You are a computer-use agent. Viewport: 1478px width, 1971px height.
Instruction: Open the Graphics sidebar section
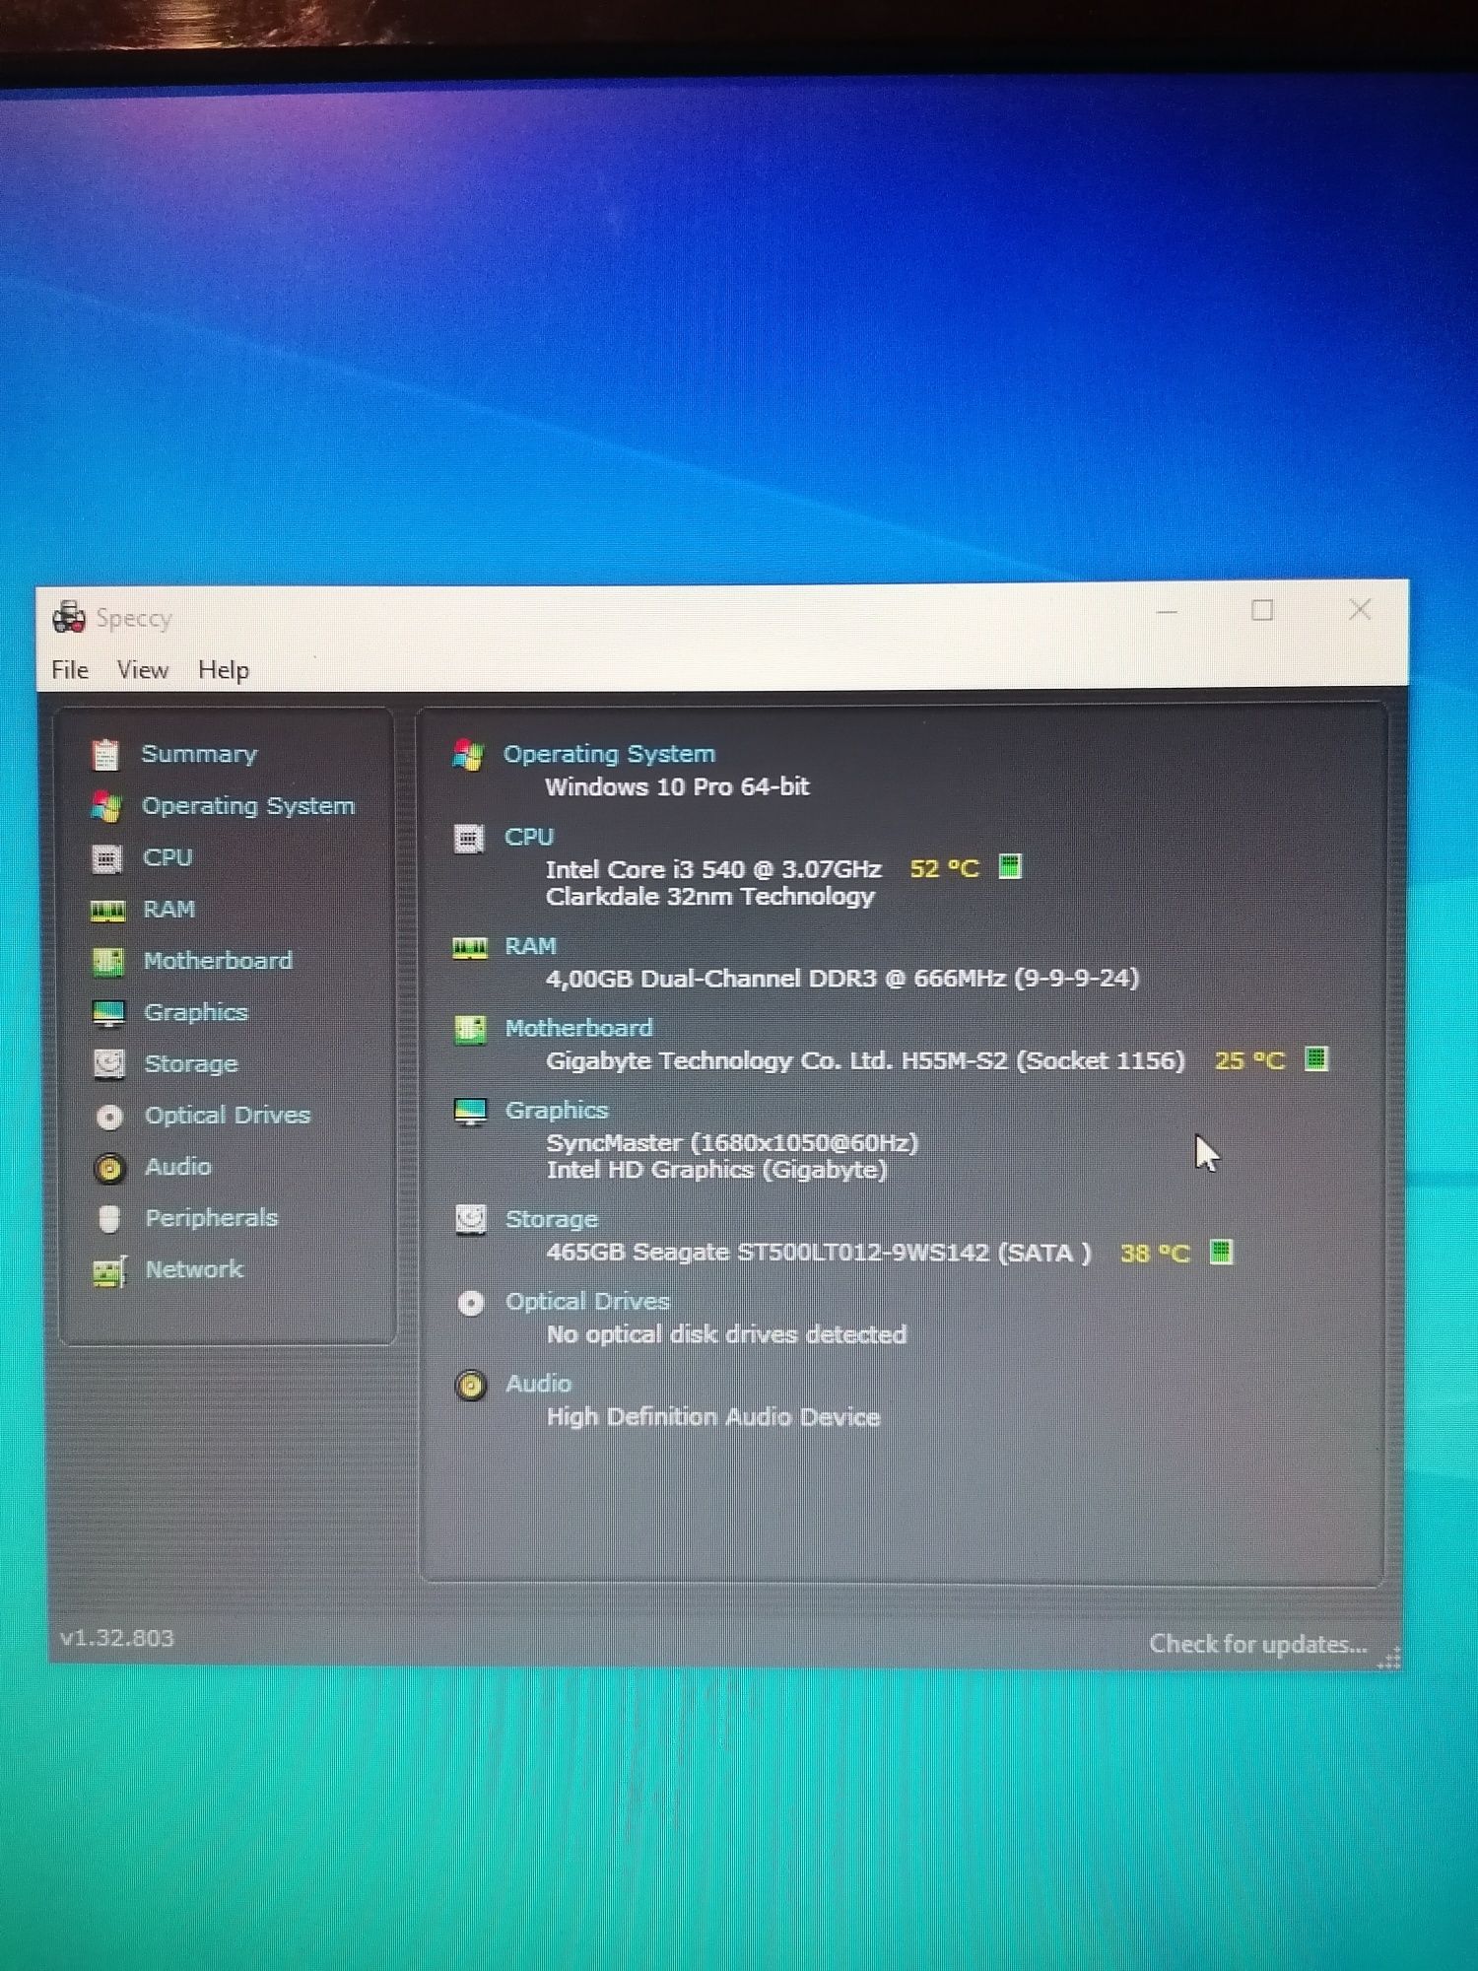coord(196,1012)
